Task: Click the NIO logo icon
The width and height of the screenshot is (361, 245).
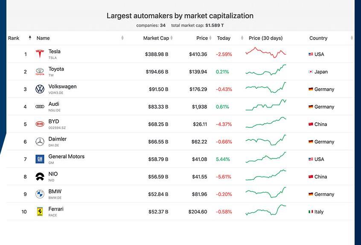Action: point(40,176)
